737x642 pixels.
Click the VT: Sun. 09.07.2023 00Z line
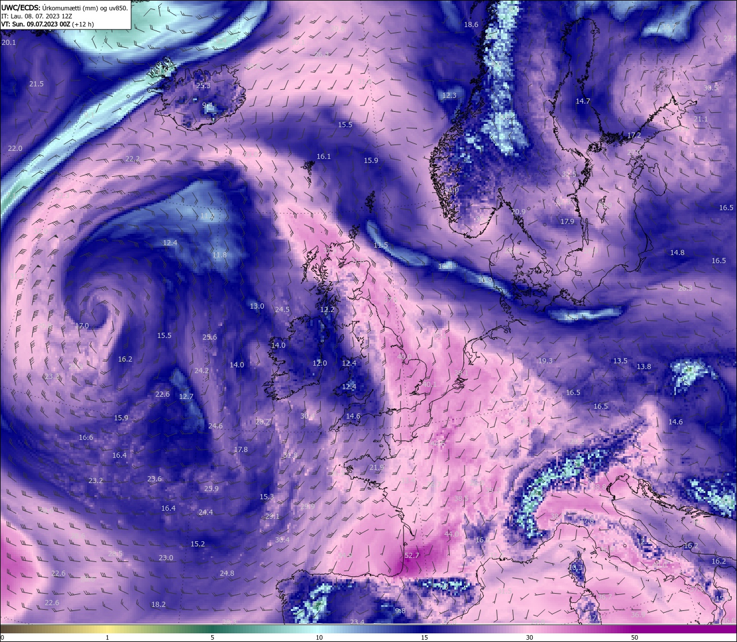tap(47, 24)
